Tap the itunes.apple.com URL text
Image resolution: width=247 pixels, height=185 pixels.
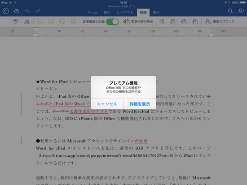(x=106, y=155)
